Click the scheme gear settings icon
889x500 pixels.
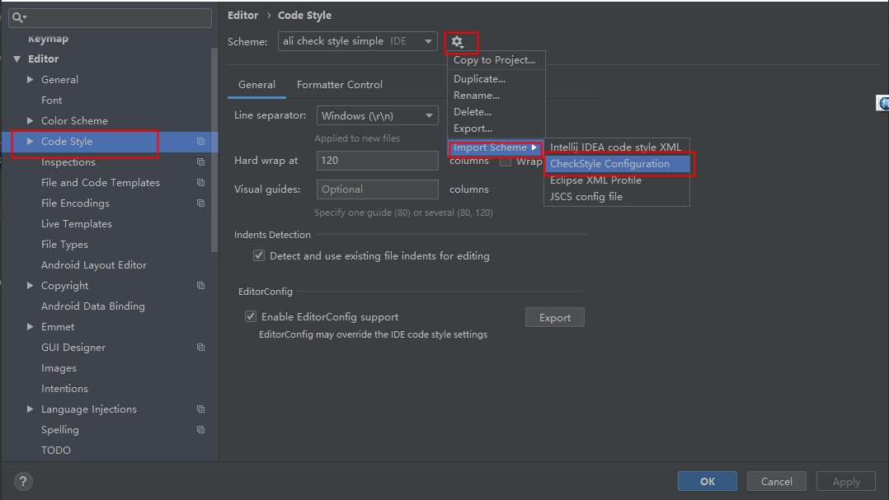click(458, 42)
